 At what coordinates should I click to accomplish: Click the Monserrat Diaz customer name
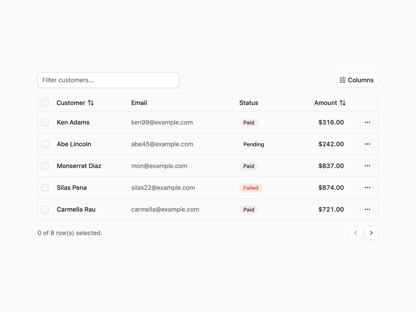tap(79, 166)
